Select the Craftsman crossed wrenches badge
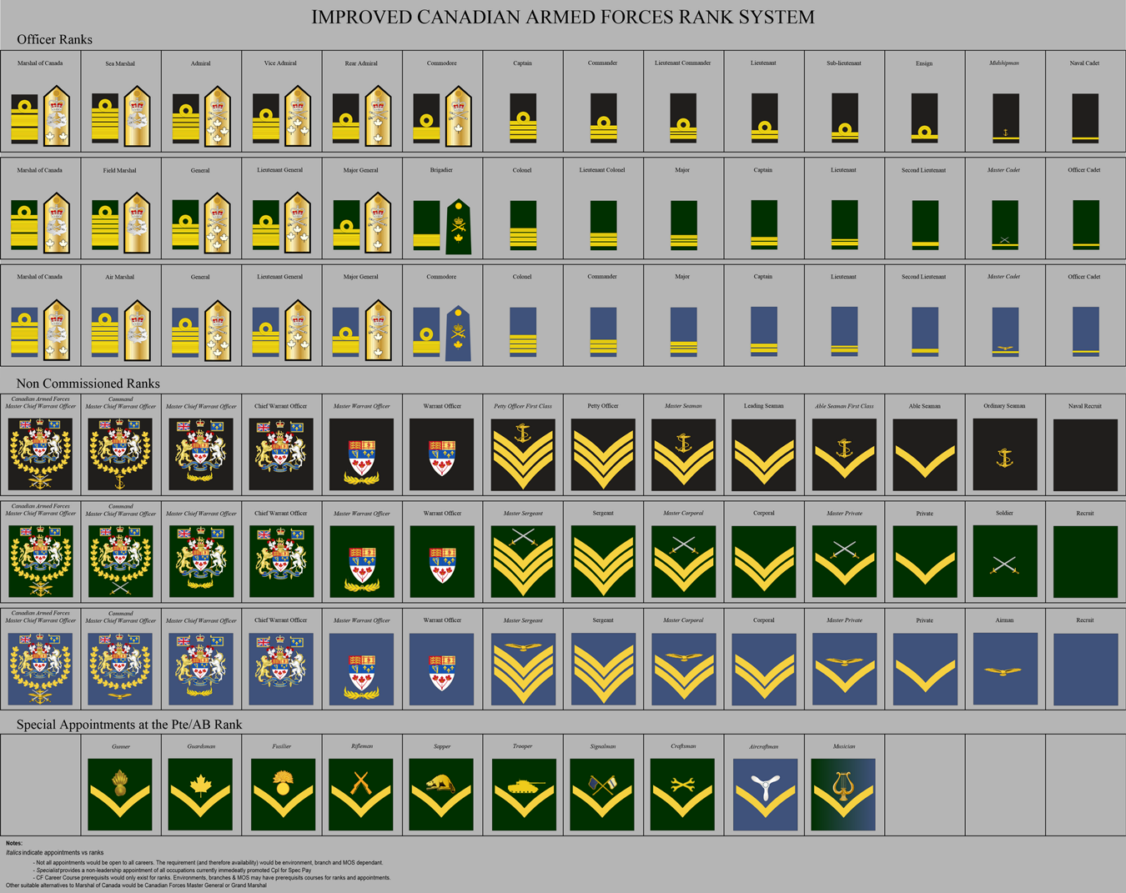The height and width of the screenshot is (893, 1126). (x=683, y=795)
